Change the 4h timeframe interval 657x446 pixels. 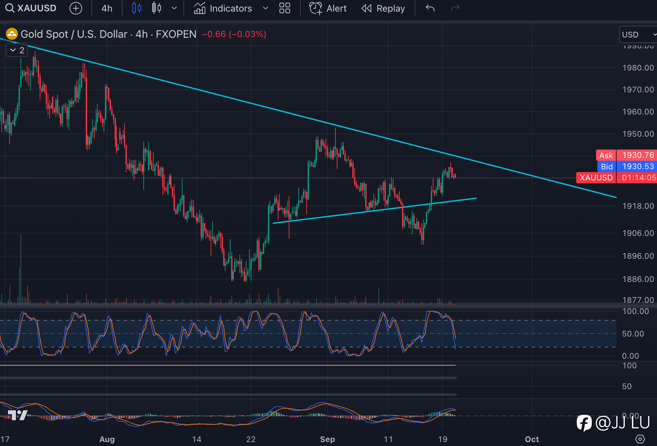pyautogui.click(x=107, y=8)
